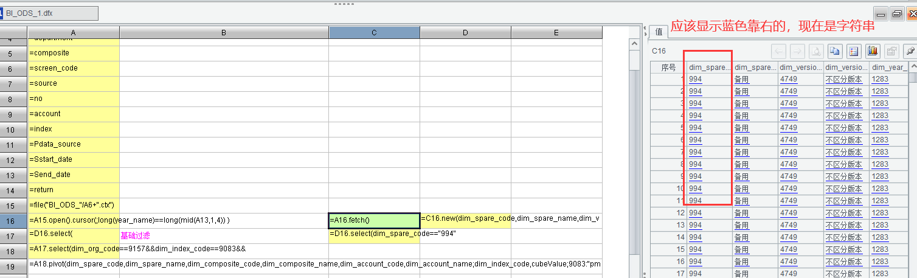917x278 pixels.
Task: Select column D header
Action: (x=465, y=32)
